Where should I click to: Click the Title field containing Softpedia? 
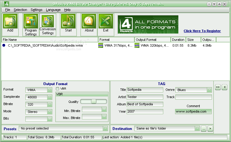(145, 90)
